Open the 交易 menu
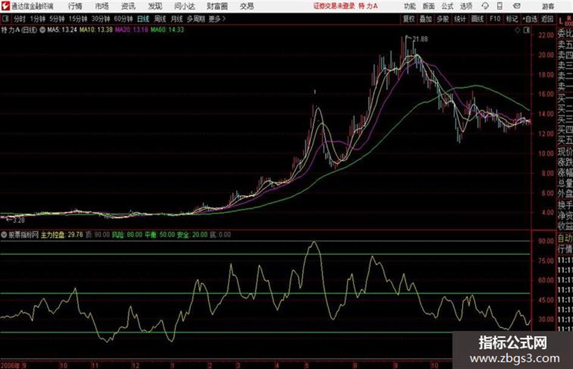The width and height of the screenshot is (573, 369). point(247,6)
